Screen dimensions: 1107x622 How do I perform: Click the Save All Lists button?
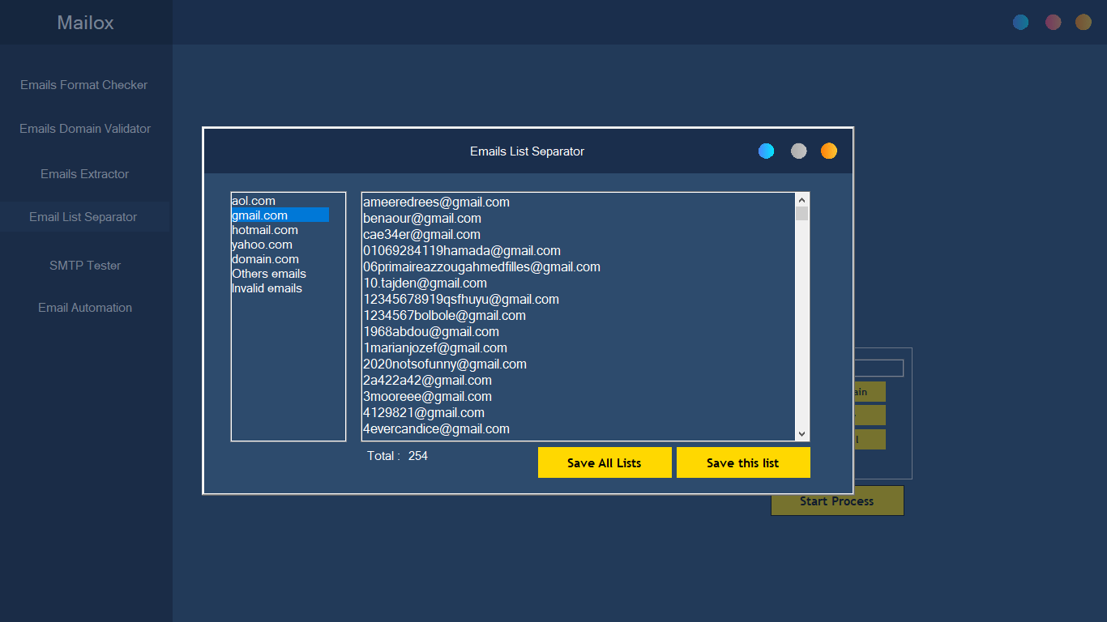(x=604, y=462)
